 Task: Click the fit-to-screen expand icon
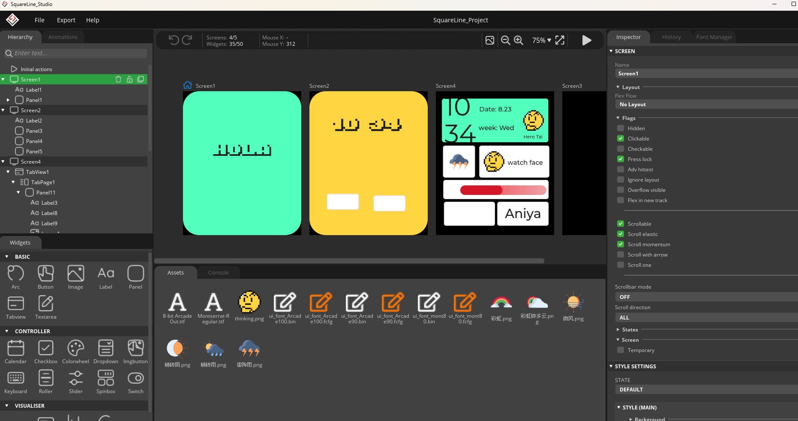[x=560, y=40]
